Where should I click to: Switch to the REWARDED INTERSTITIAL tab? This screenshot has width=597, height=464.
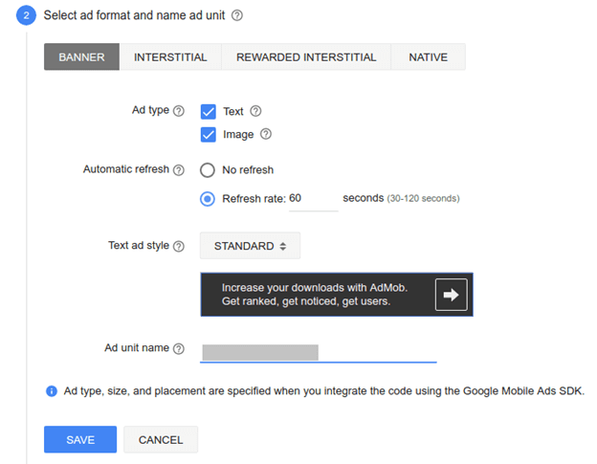point(306,57)
